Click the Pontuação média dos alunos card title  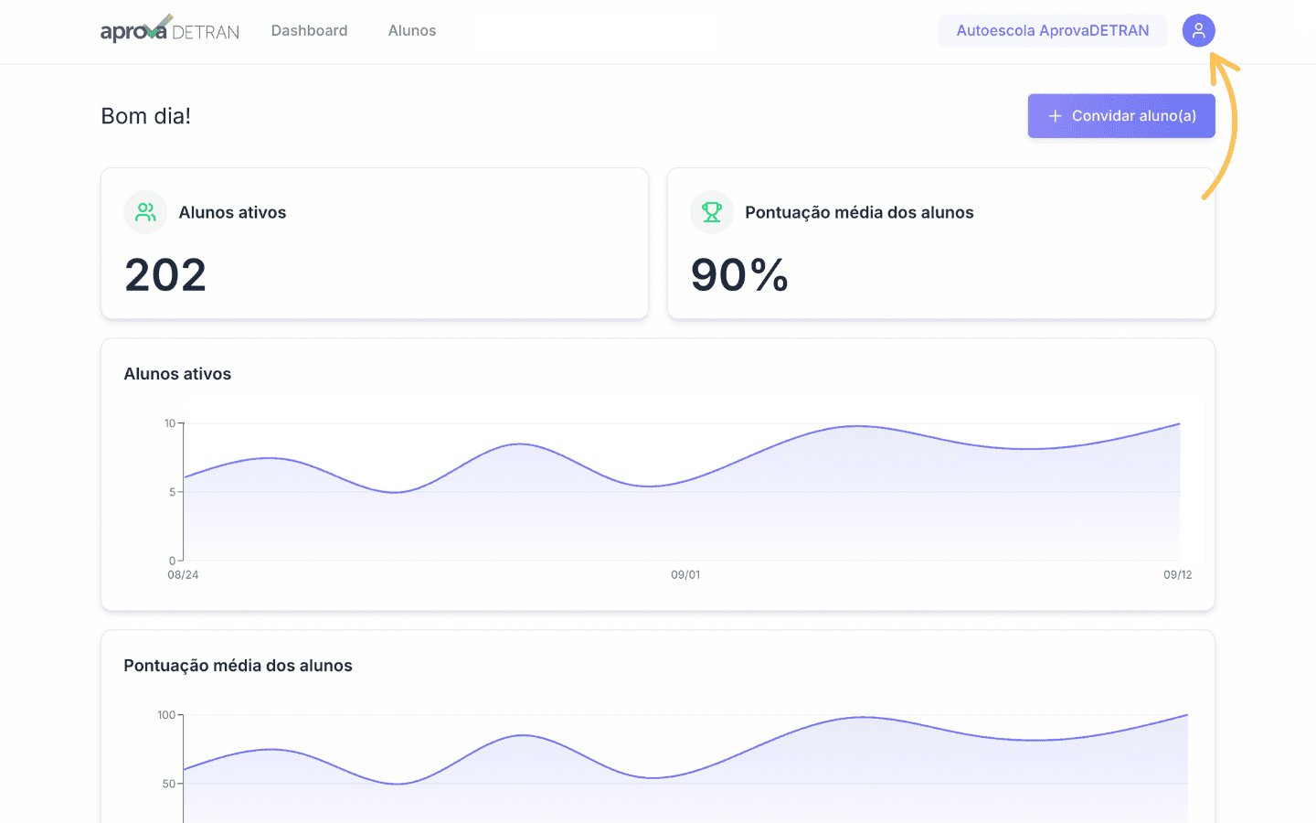[859, 212]
